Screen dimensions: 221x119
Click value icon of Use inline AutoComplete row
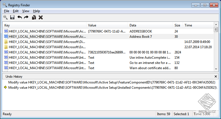6,57
